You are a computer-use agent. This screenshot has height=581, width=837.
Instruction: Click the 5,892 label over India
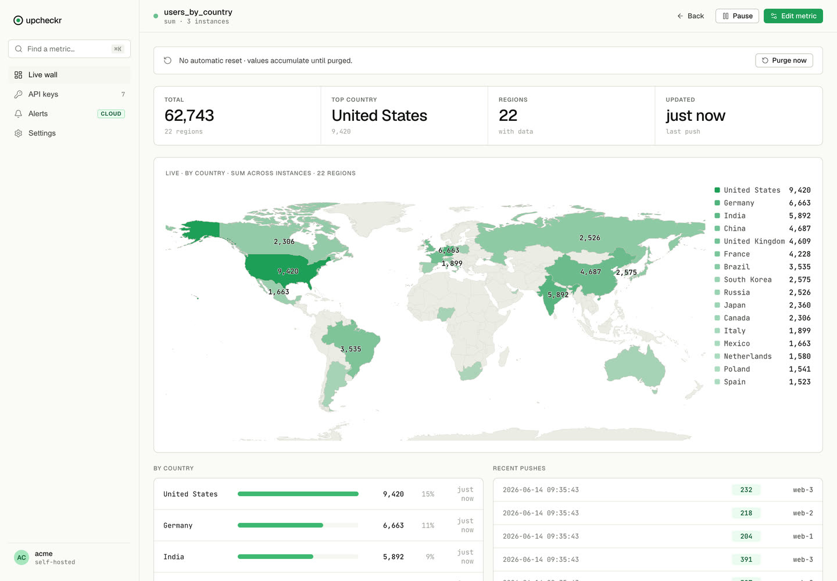point(558,295)
